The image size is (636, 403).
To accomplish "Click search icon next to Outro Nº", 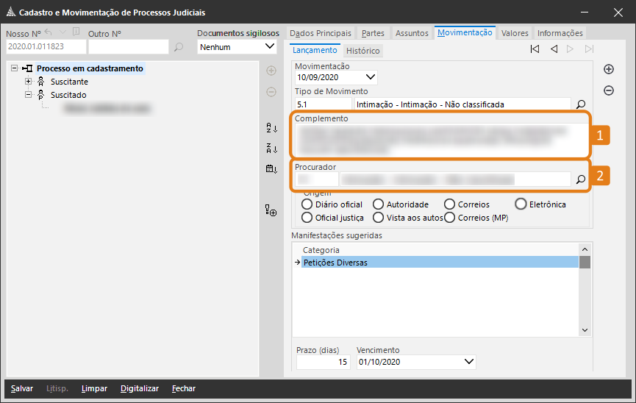I will 179,47.
